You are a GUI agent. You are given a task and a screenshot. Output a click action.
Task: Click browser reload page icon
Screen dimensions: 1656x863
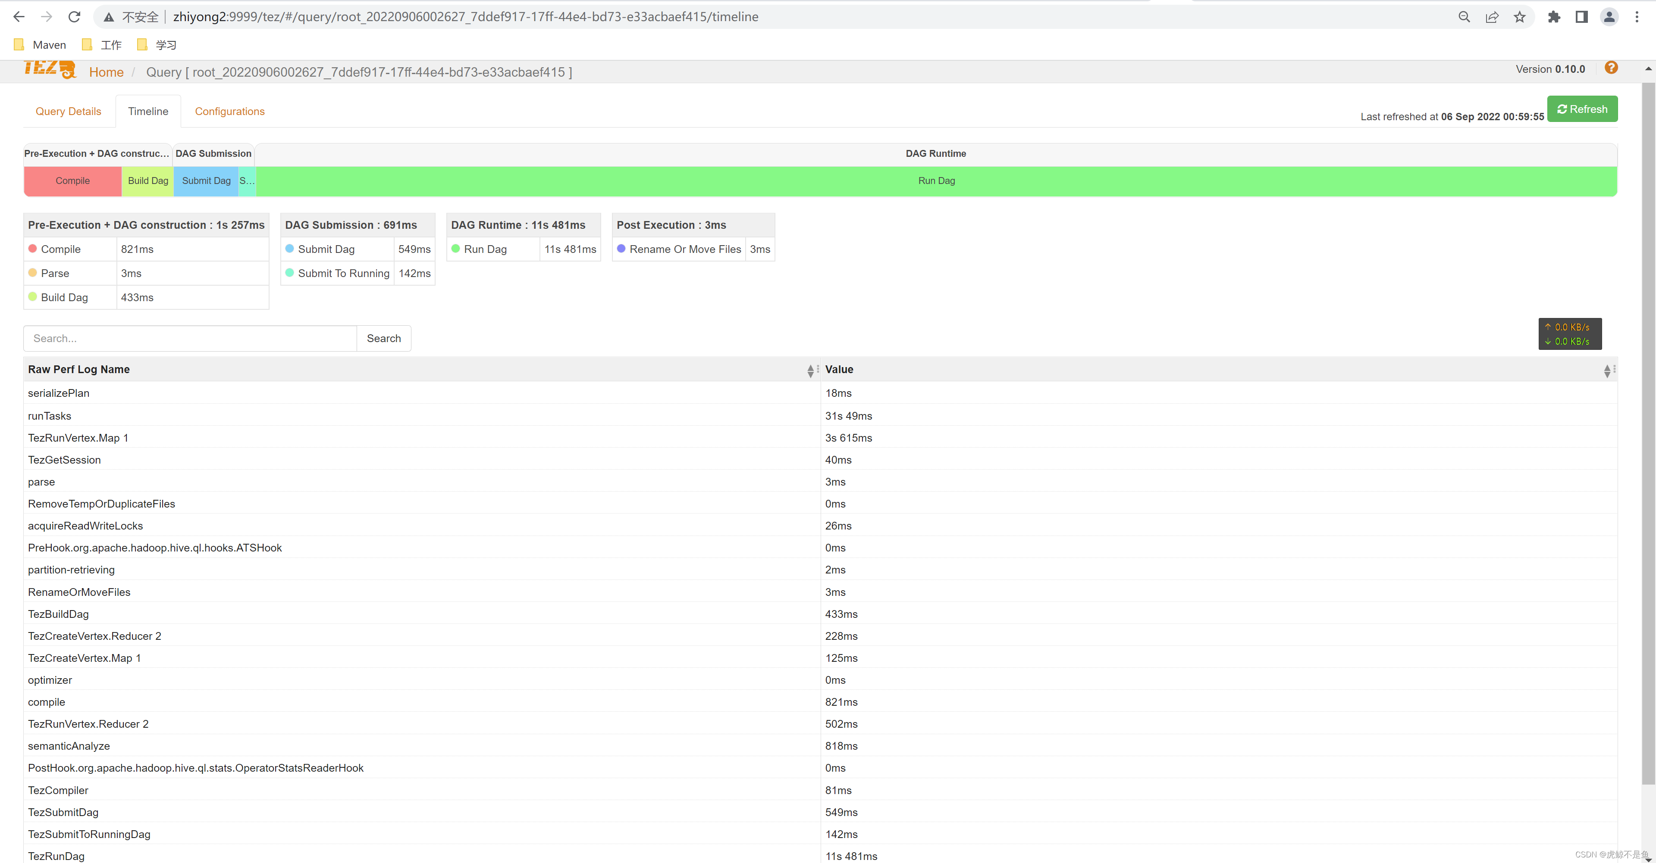pyautogui.click(x=75, y=17)
